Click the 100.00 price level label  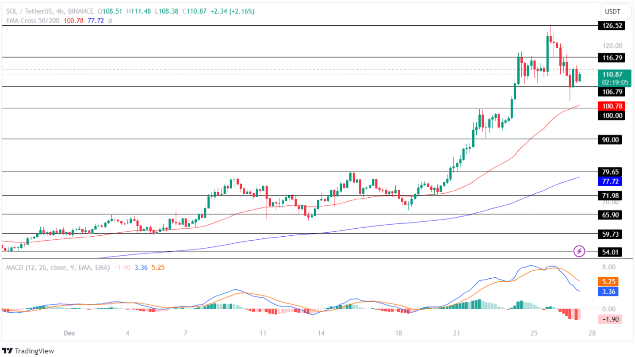(x=611, y=115)
